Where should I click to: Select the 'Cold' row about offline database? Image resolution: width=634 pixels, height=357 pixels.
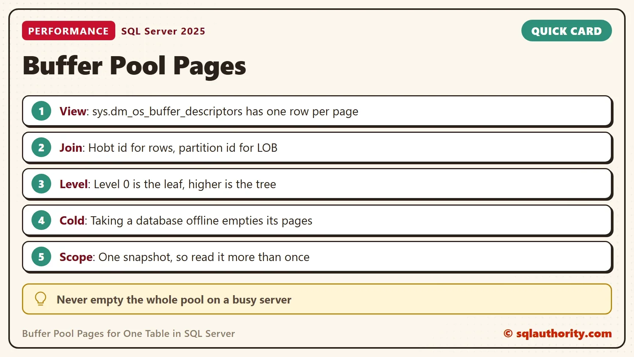pyautogui.click(x=317, y=221)
